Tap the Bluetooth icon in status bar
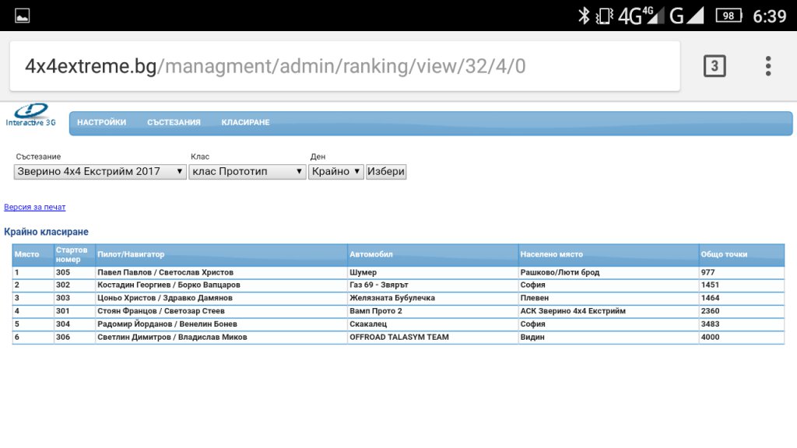Screen dimensions: 797x448 pyautogui.click(x=584, y=16)
